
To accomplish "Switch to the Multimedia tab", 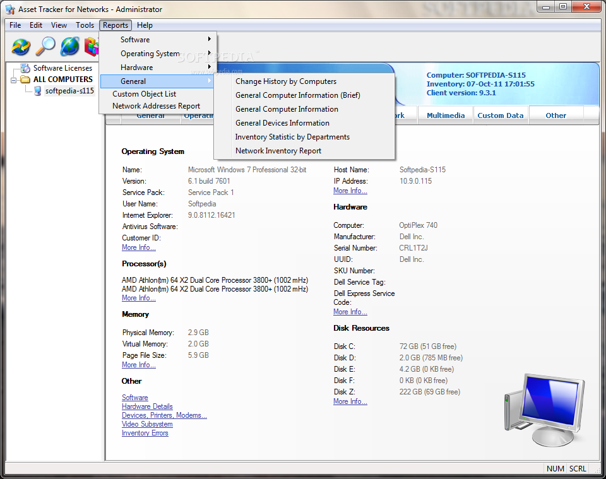I will click(446, 115).
